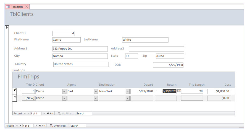Screen dimensions: 247x131
Task: Click the LastName field containing White
Action: tap(145, 40)
